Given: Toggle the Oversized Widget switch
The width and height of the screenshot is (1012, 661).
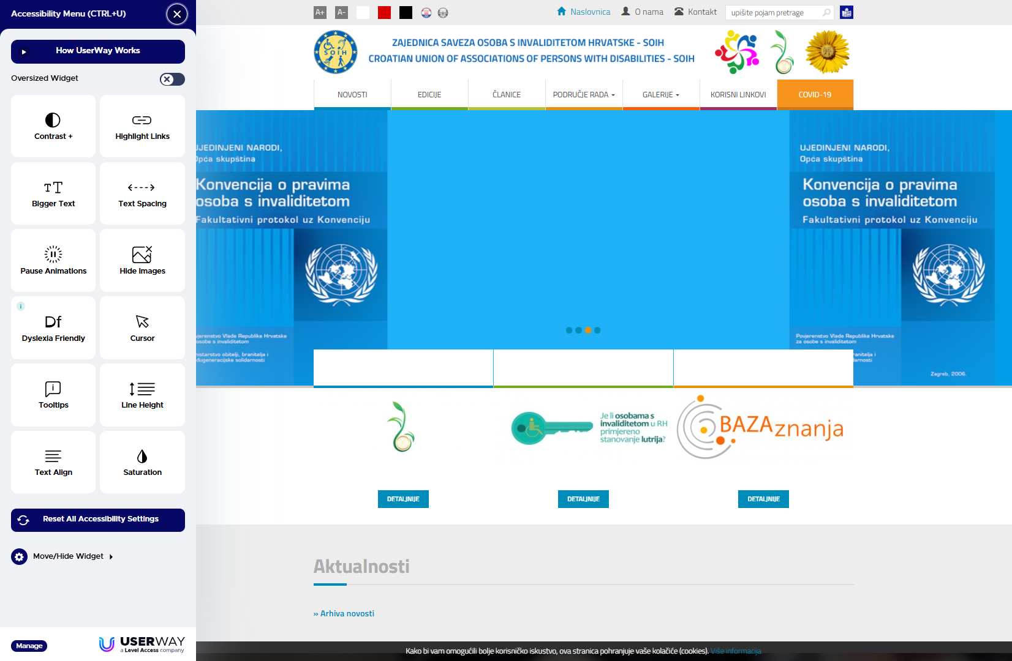Looking at the screenshot, I should (x=172, y=79).
